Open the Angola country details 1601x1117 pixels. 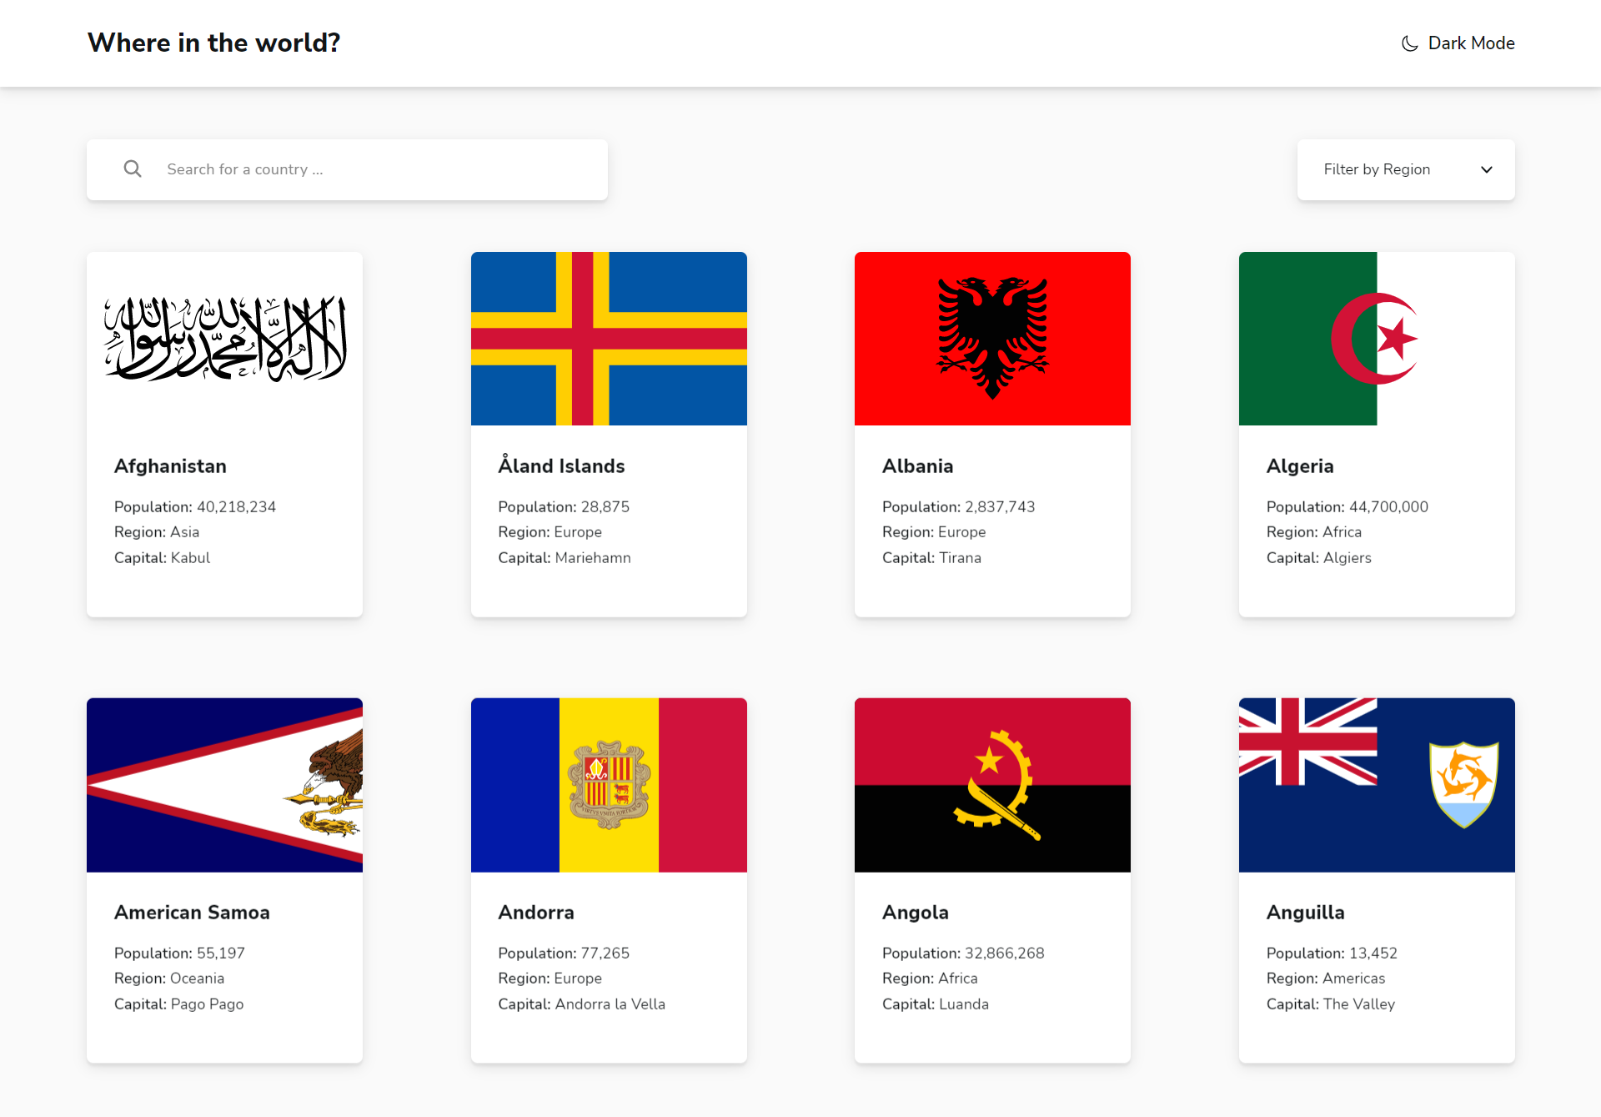click(991, 880)
